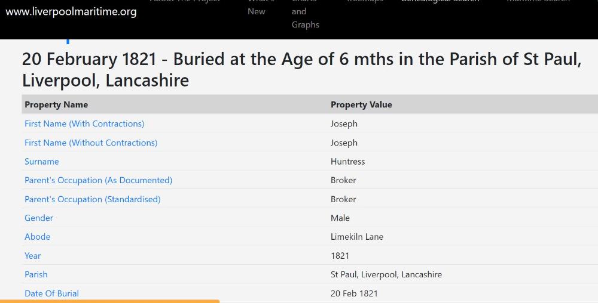
Task: Select Parent's Occupation (Standardised) link
Action: coord(93,199)
